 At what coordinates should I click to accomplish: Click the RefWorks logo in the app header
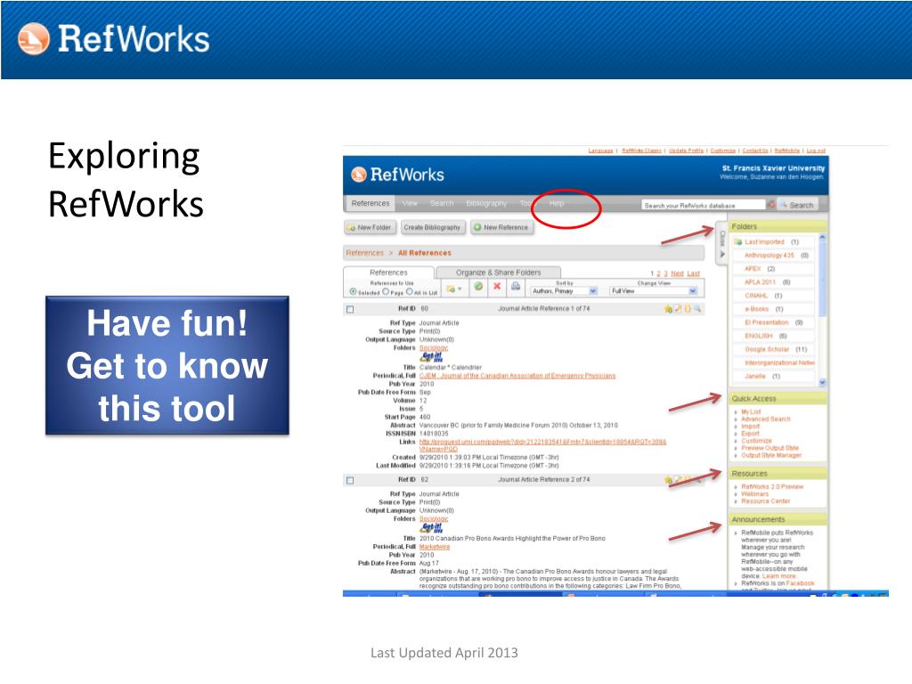[x=397, y=175]
